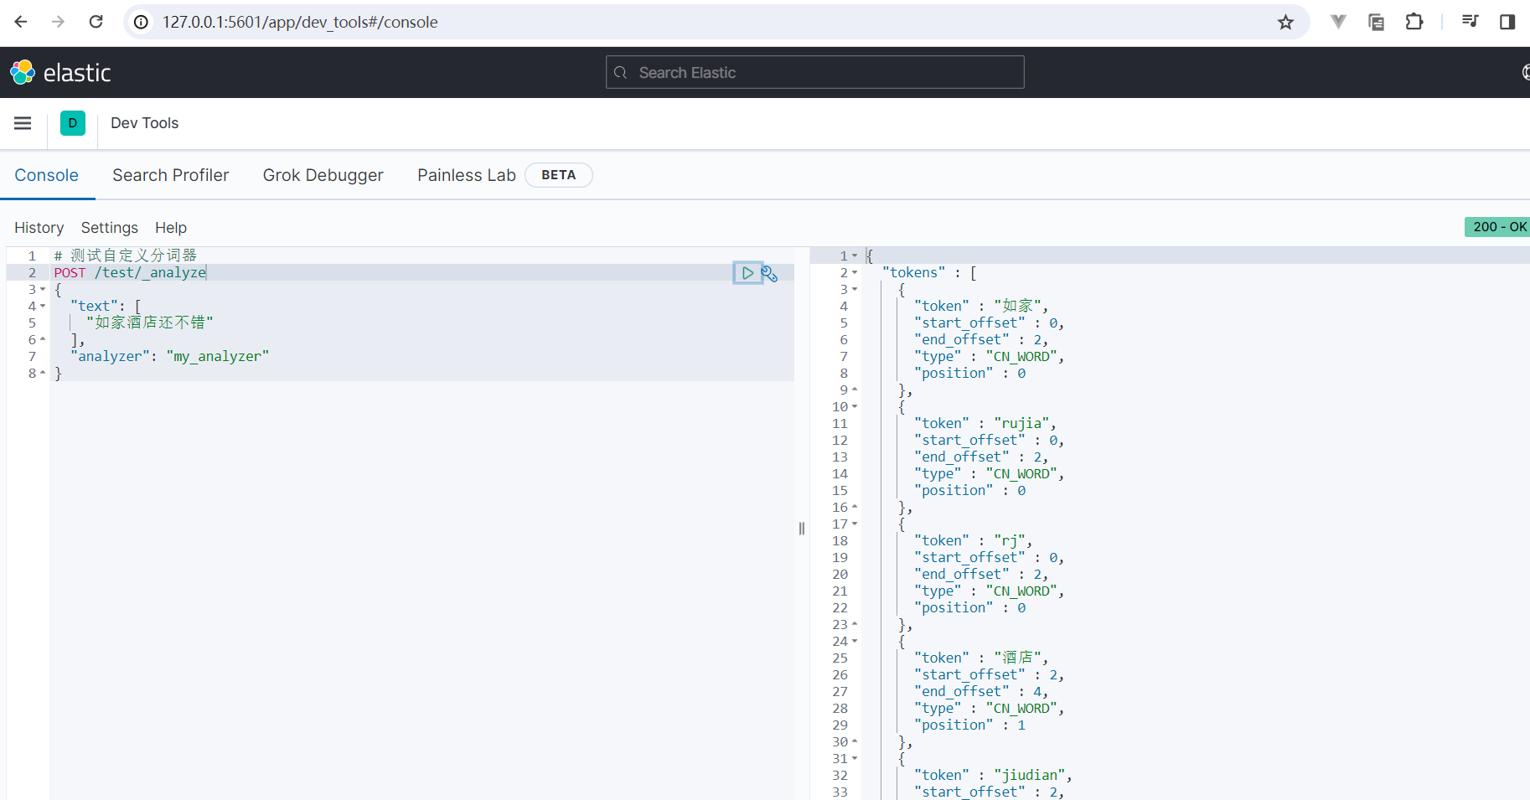Open the History menu

pyautogui.click(x=39, y=228)
